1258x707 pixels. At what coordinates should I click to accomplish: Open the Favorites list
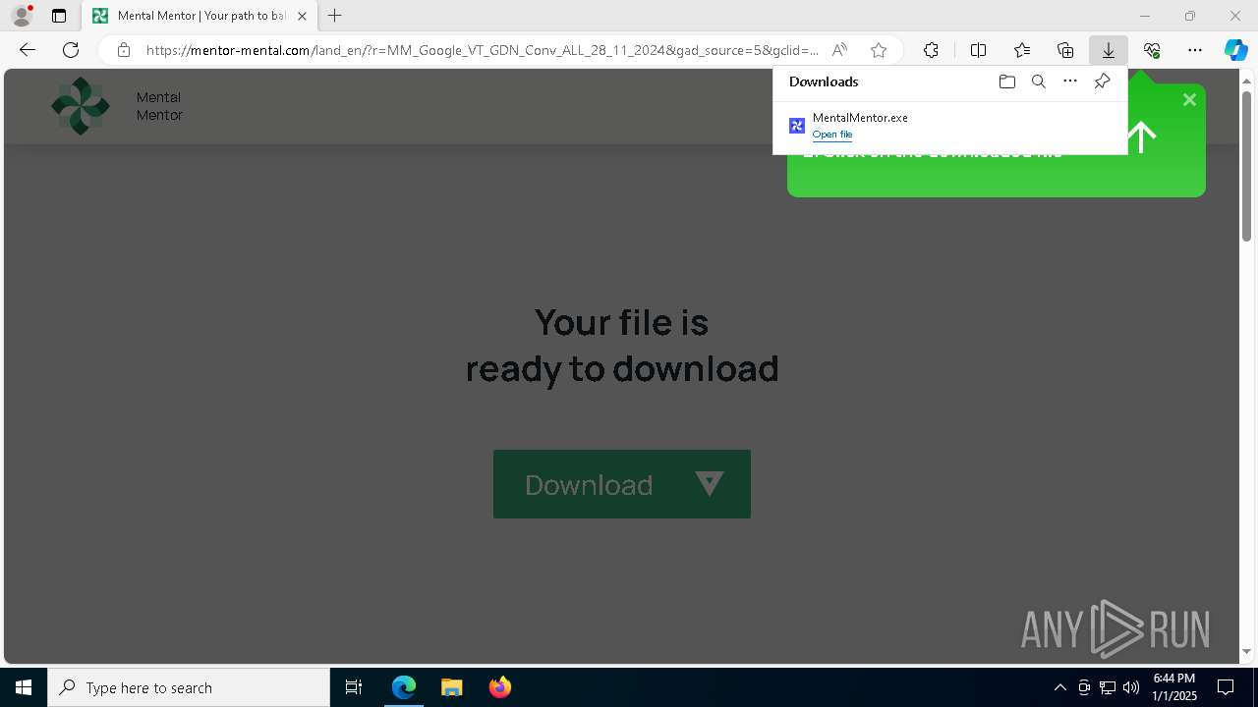click(x=1022, y=50)
